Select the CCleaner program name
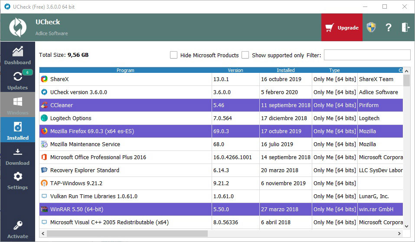 tap(62, 105)
